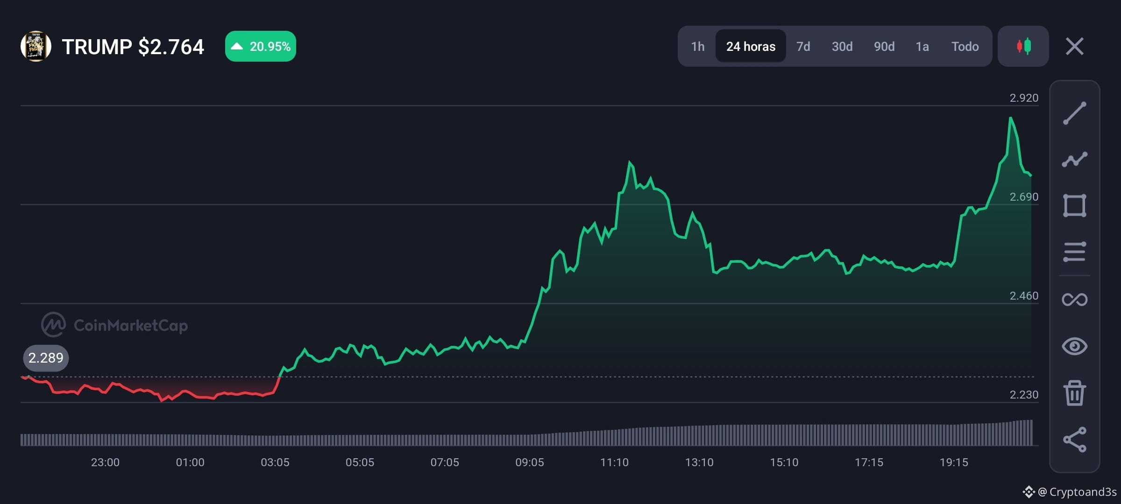This screenshot has width=1121, height=504.
Task: Share the chart using the share icon
Action: (x=1074, y=440)
